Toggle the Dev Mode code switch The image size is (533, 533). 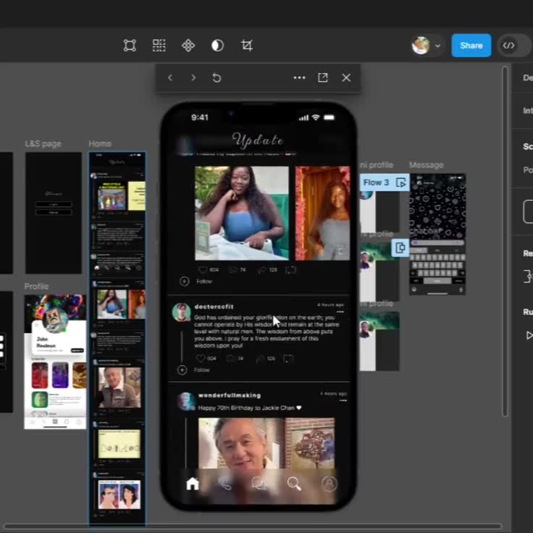[x=514, y=45]
